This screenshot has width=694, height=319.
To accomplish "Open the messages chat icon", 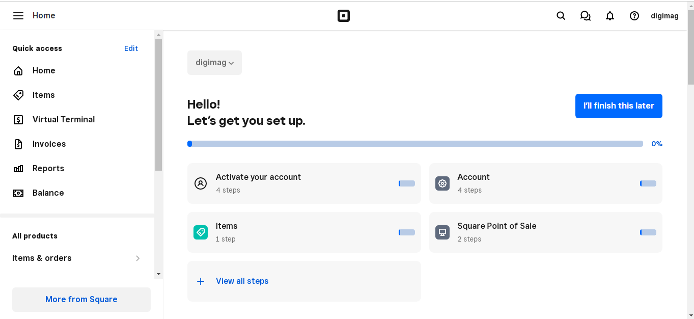I will pyautogui.click(x=586, y=16).
